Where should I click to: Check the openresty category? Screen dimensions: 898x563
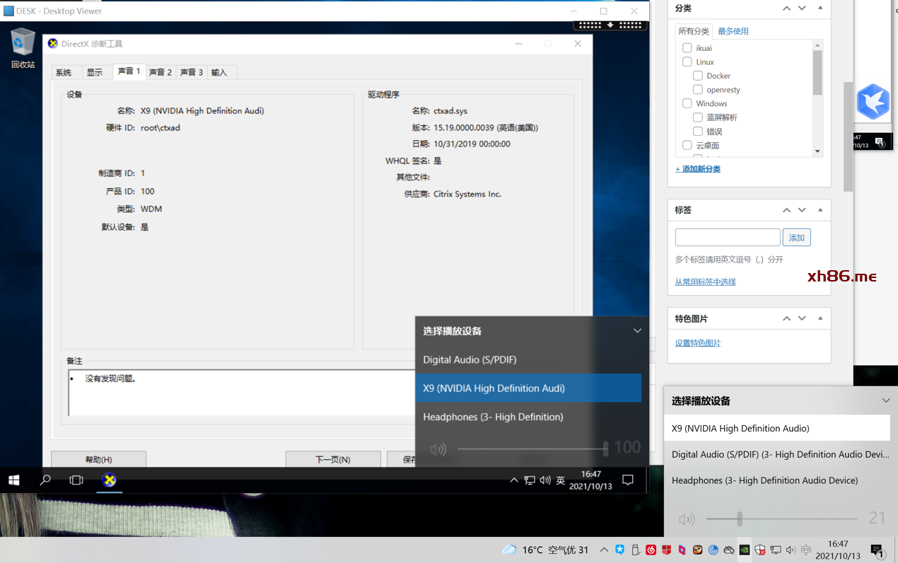(697, 90)
